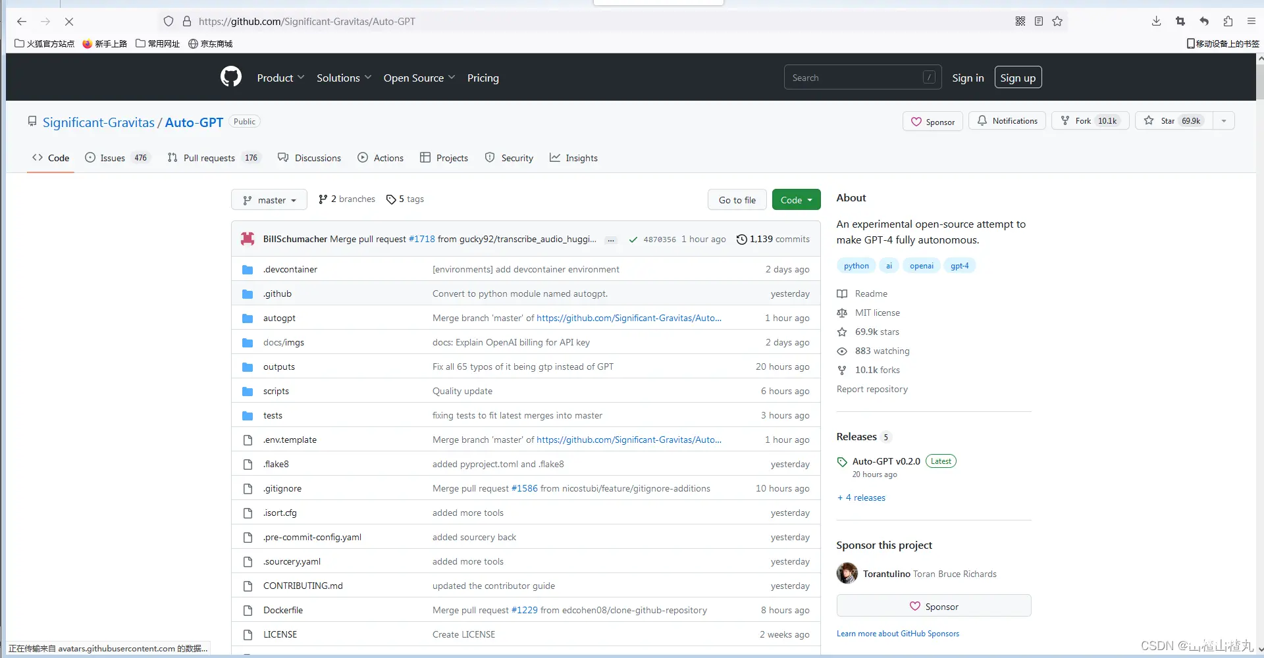Click the GitHub search field
Image resolution: width=1264 pixels, height=658 pixels.
862,78
